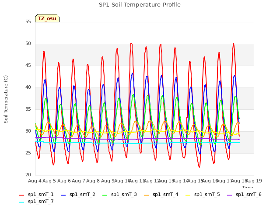Click the Soil Temperature (C) axis label
Screen dimensions: 280x210
coord(6,99)
